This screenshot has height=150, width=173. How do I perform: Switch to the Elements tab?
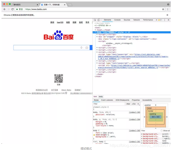[x=107, y=20]
